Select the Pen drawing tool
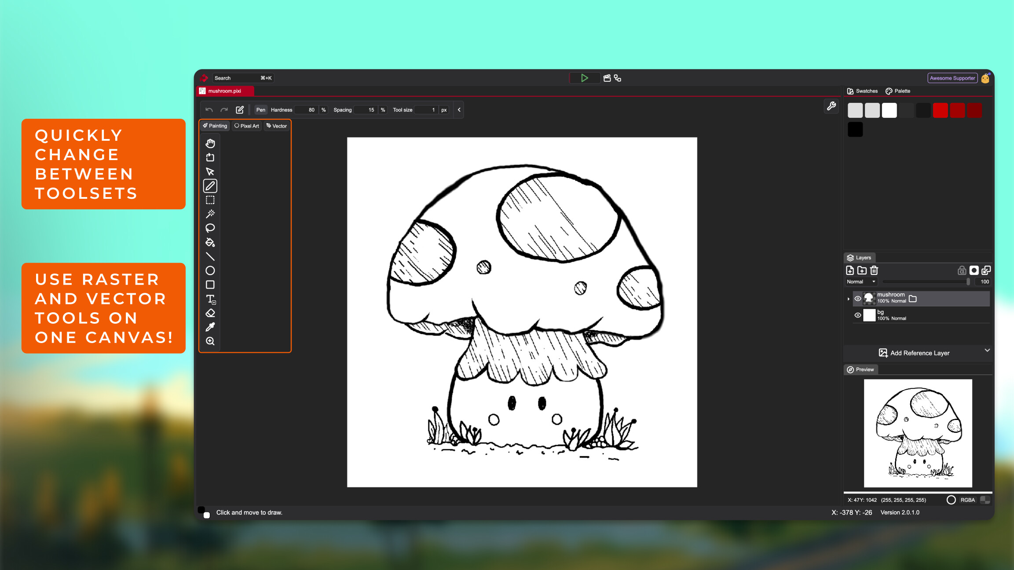 click(x=210, y=186)
